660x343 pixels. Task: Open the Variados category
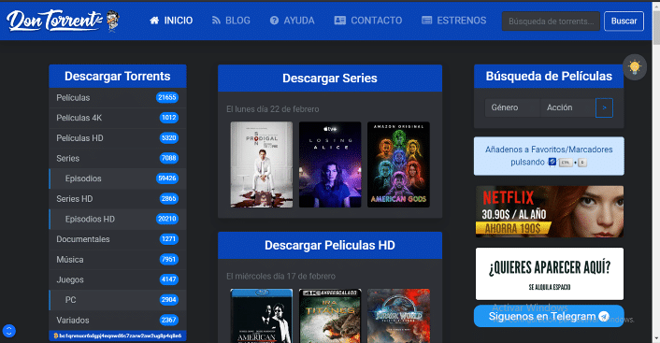click(118, 320)
